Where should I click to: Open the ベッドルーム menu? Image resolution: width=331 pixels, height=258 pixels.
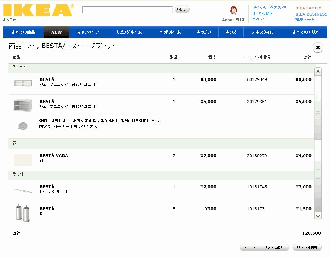[170, 32]
